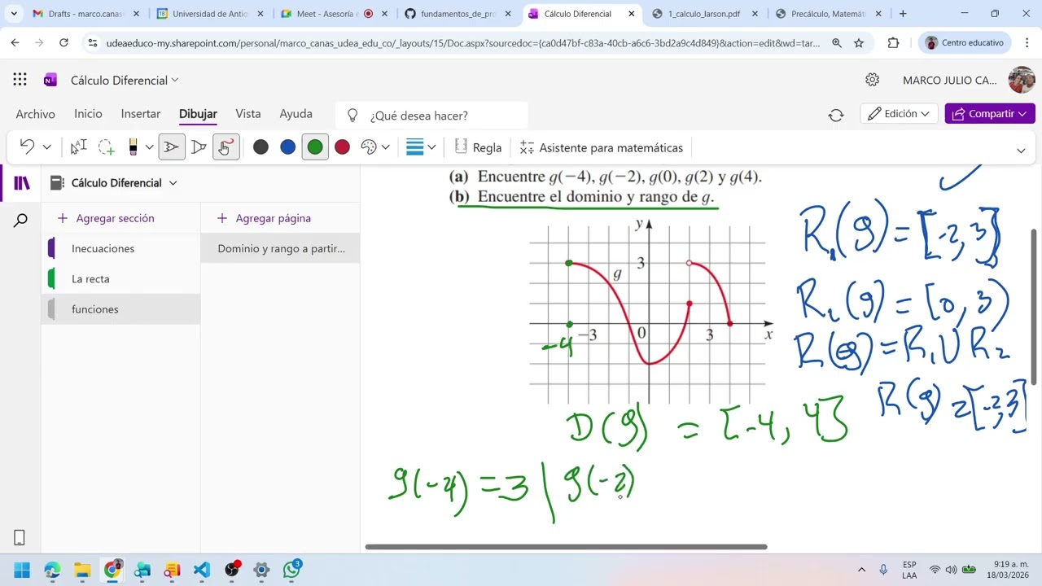The image size is (1042, 586).
Task: Open the immersive reader page icon at bottom left
Action: [x=20, y=538]
